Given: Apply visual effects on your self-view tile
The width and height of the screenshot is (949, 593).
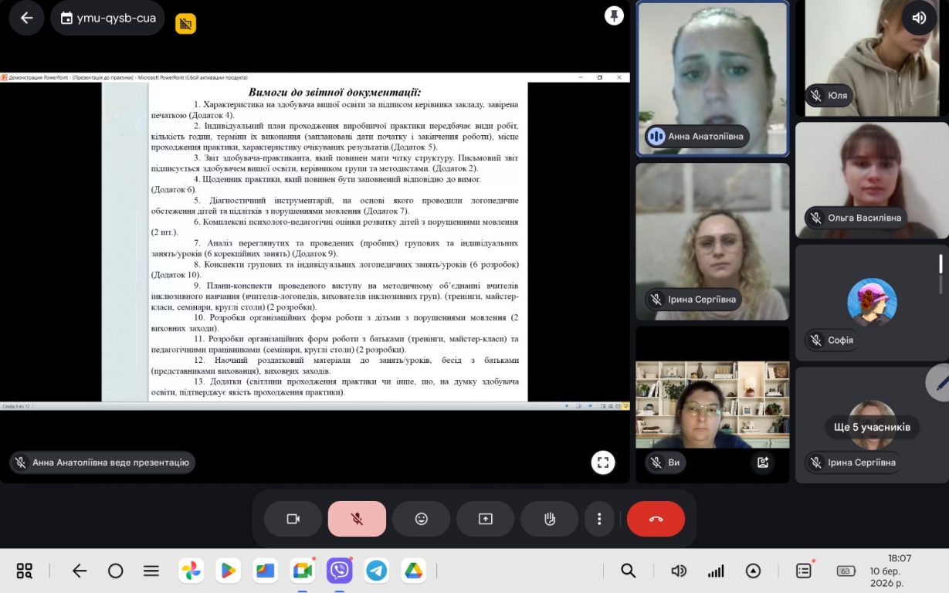Looking at the screenshot, I should pos(763,463).
